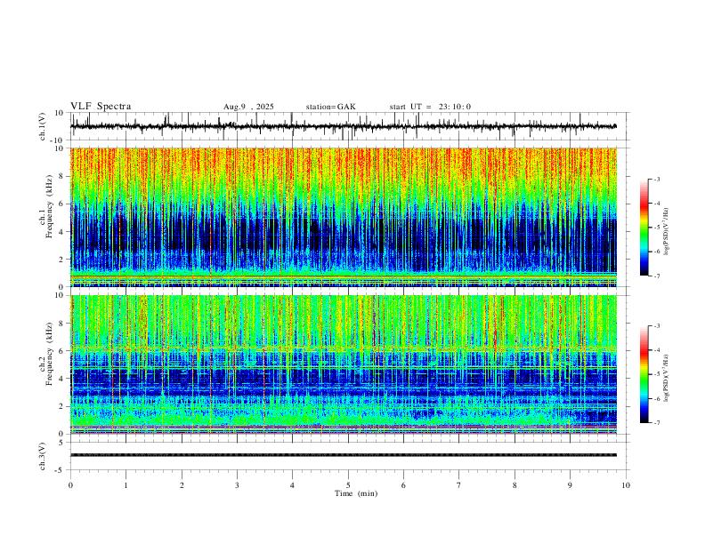
Task: Click the "-3" label on ch.1 color scale
Action: (x=657, y=179)
